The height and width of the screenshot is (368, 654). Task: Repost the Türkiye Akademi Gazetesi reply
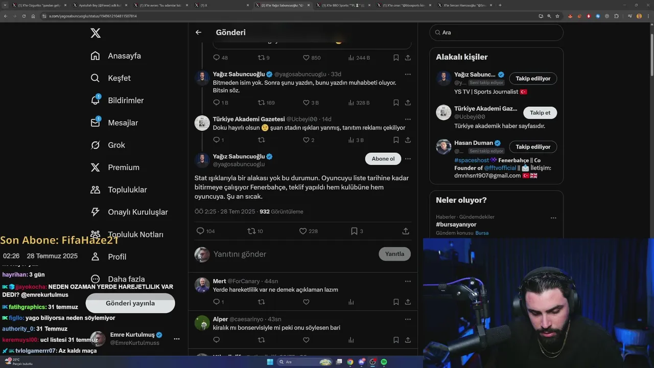(x=261, y=140)
